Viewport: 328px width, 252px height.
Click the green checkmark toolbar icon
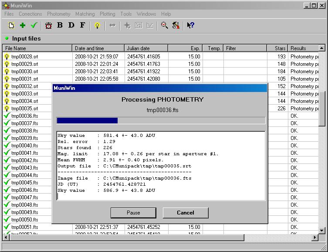coord(34,25)
